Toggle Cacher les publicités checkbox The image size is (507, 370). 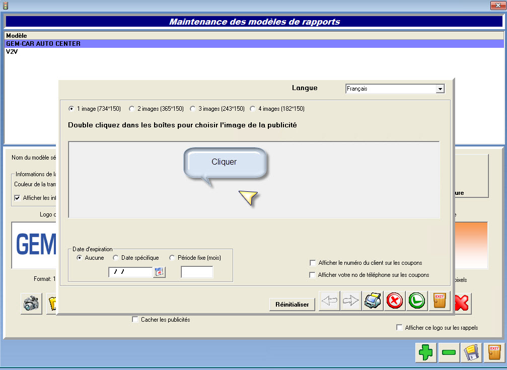coord(135,320)
